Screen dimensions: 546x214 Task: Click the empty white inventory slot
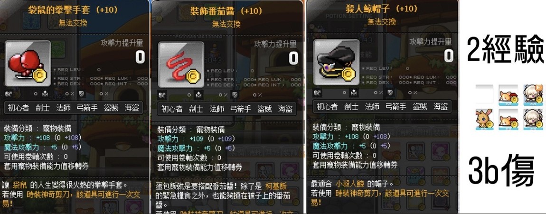(484, 94)
